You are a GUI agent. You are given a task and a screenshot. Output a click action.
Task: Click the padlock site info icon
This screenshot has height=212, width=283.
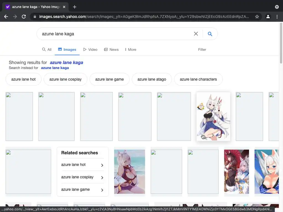click(x=35, y=17)
